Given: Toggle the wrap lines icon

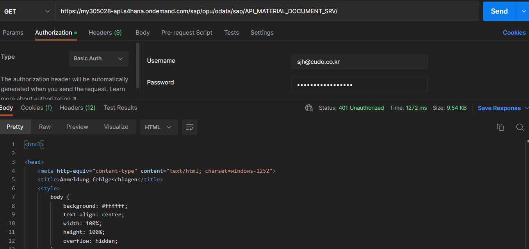Looking at the screenshot, I should [x=190, y=127].
